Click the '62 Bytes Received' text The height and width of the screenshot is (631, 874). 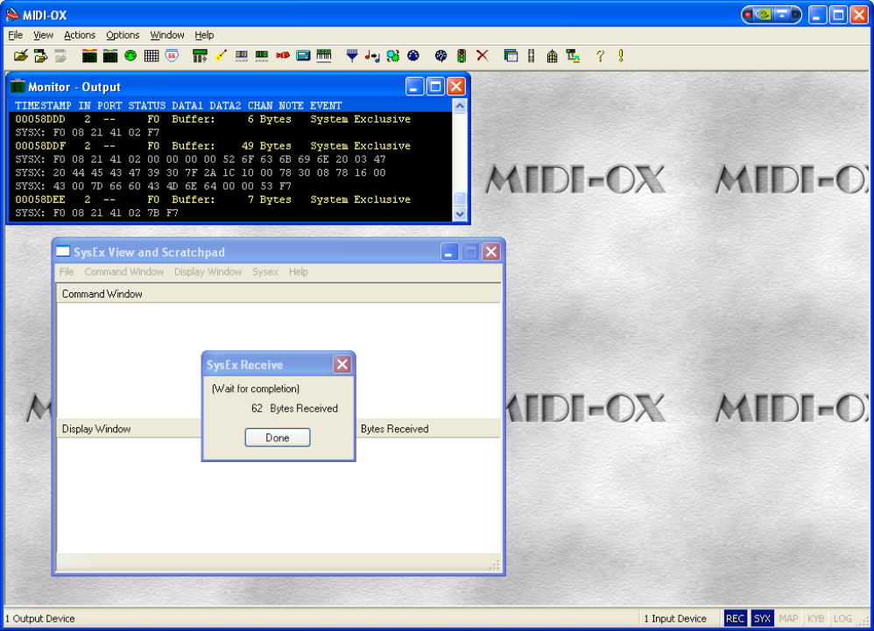point(294,408)
